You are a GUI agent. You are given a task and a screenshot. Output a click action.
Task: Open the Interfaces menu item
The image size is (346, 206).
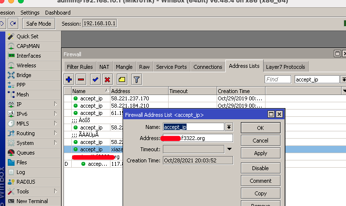pyautogui.click(x=33, y=56)
